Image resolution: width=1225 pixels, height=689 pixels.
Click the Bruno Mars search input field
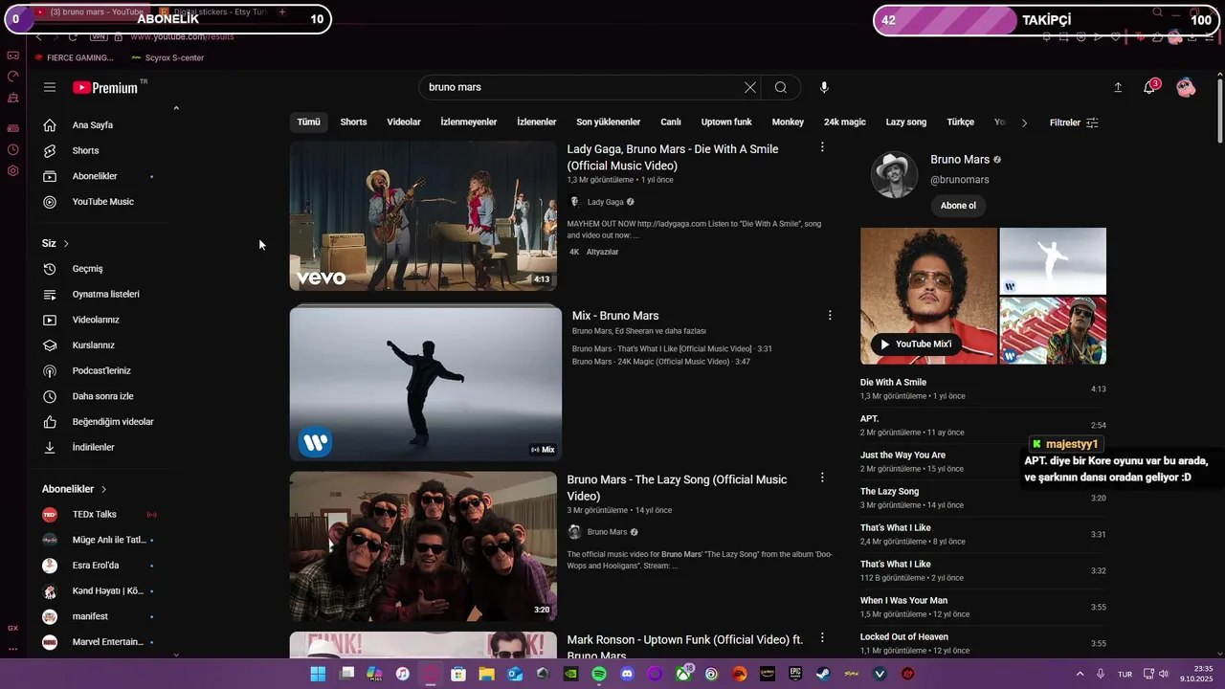pyautogui.click(x=582, y=87)
